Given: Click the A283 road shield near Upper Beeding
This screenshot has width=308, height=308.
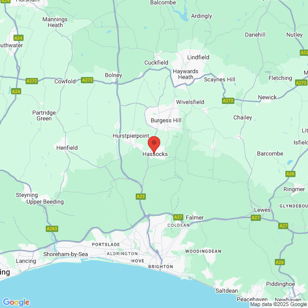Looking at the screenshot, I should coord(52,229).
